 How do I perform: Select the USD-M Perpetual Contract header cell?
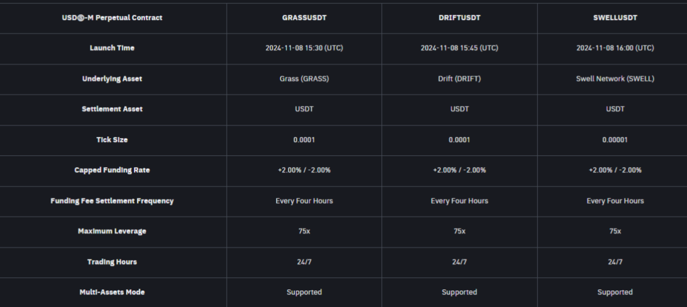pyautogui.click(x=112, y=18)
